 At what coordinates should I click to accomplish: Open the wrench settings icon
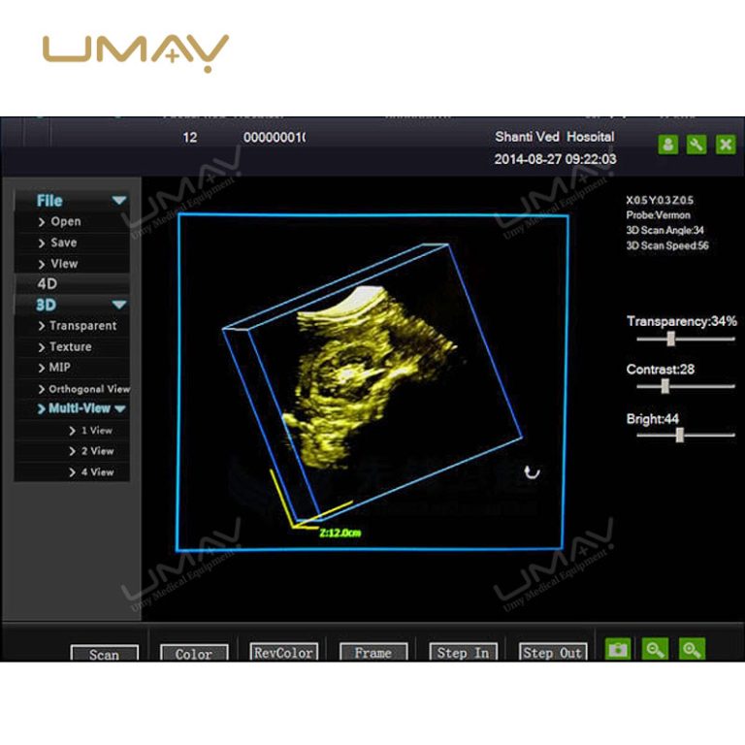click(696, 145)
